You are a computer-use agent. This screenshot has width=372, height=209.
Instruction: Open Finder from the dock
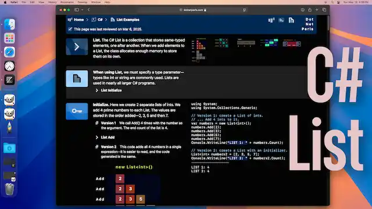click(9, 24)
